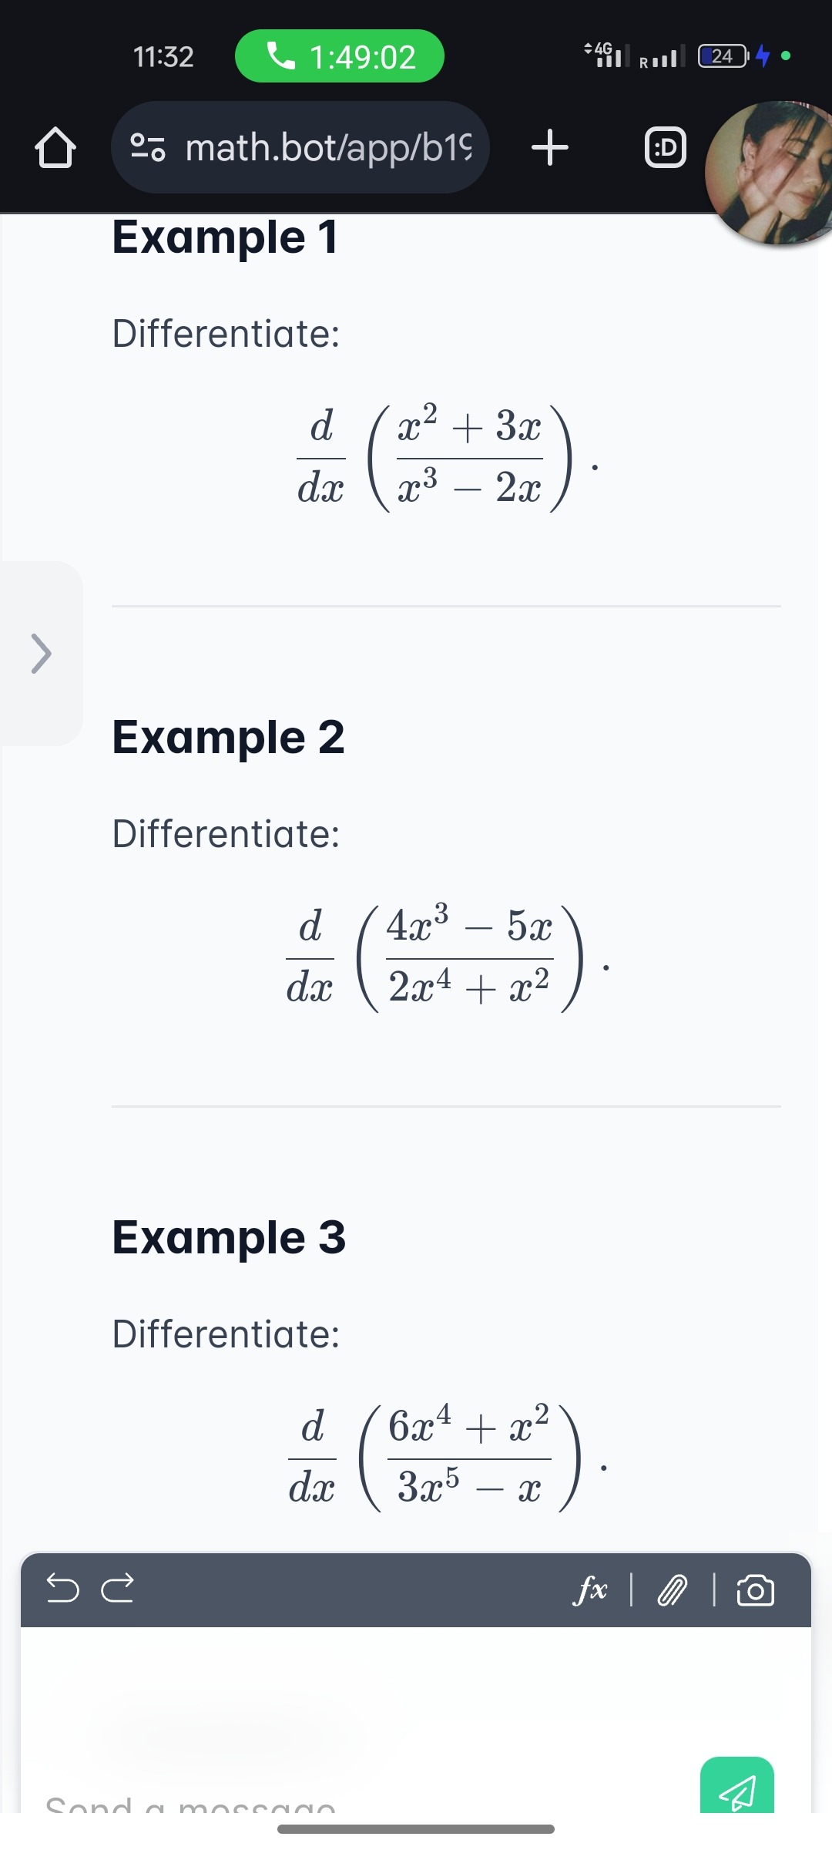Tap the battery indicator in status bar

(723, 56)
